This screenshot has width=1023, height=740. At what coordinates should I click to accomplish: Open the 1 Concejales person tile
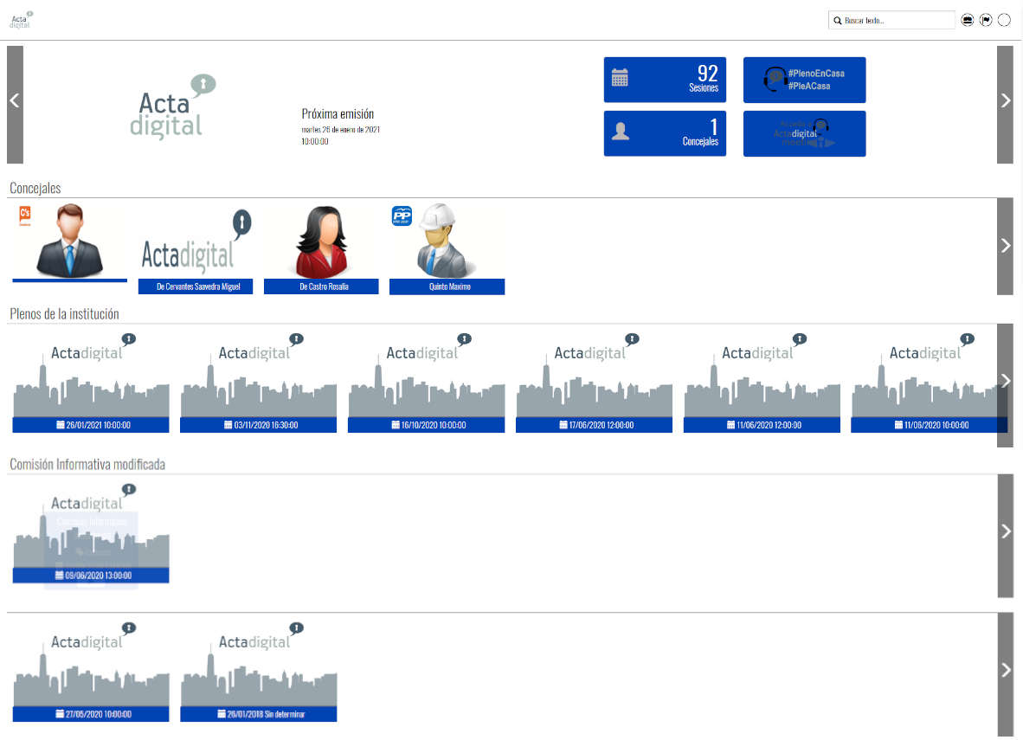pos(664,133)
